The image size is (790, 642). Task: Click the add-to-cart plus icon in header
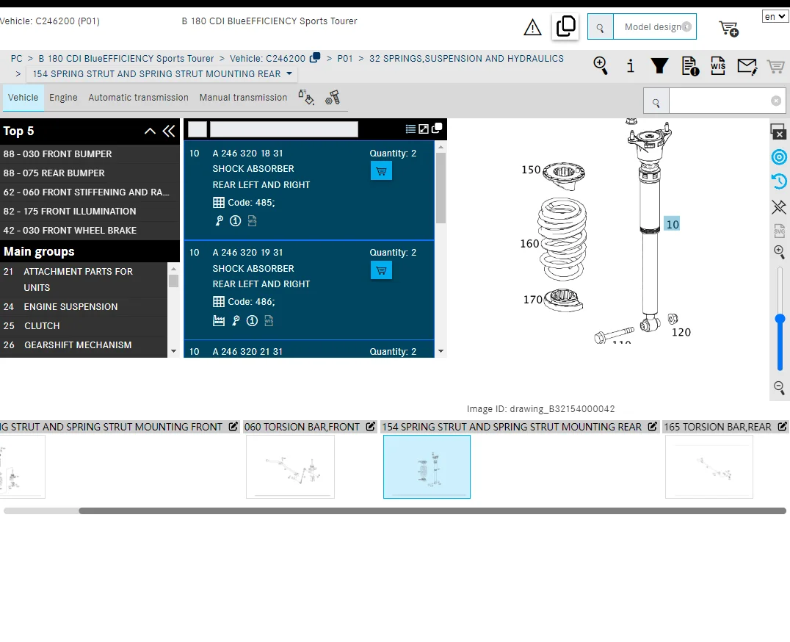(x=728, y=28)
